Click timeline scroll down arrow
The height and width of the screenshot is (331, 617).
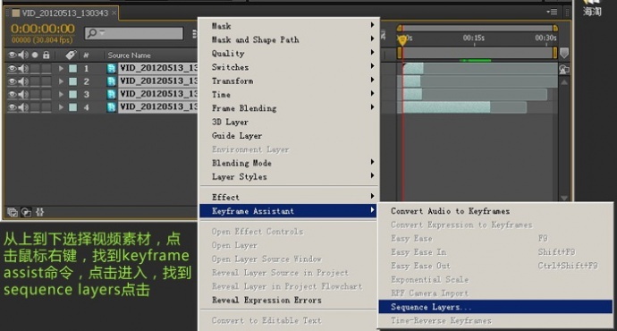pos(564,198)
